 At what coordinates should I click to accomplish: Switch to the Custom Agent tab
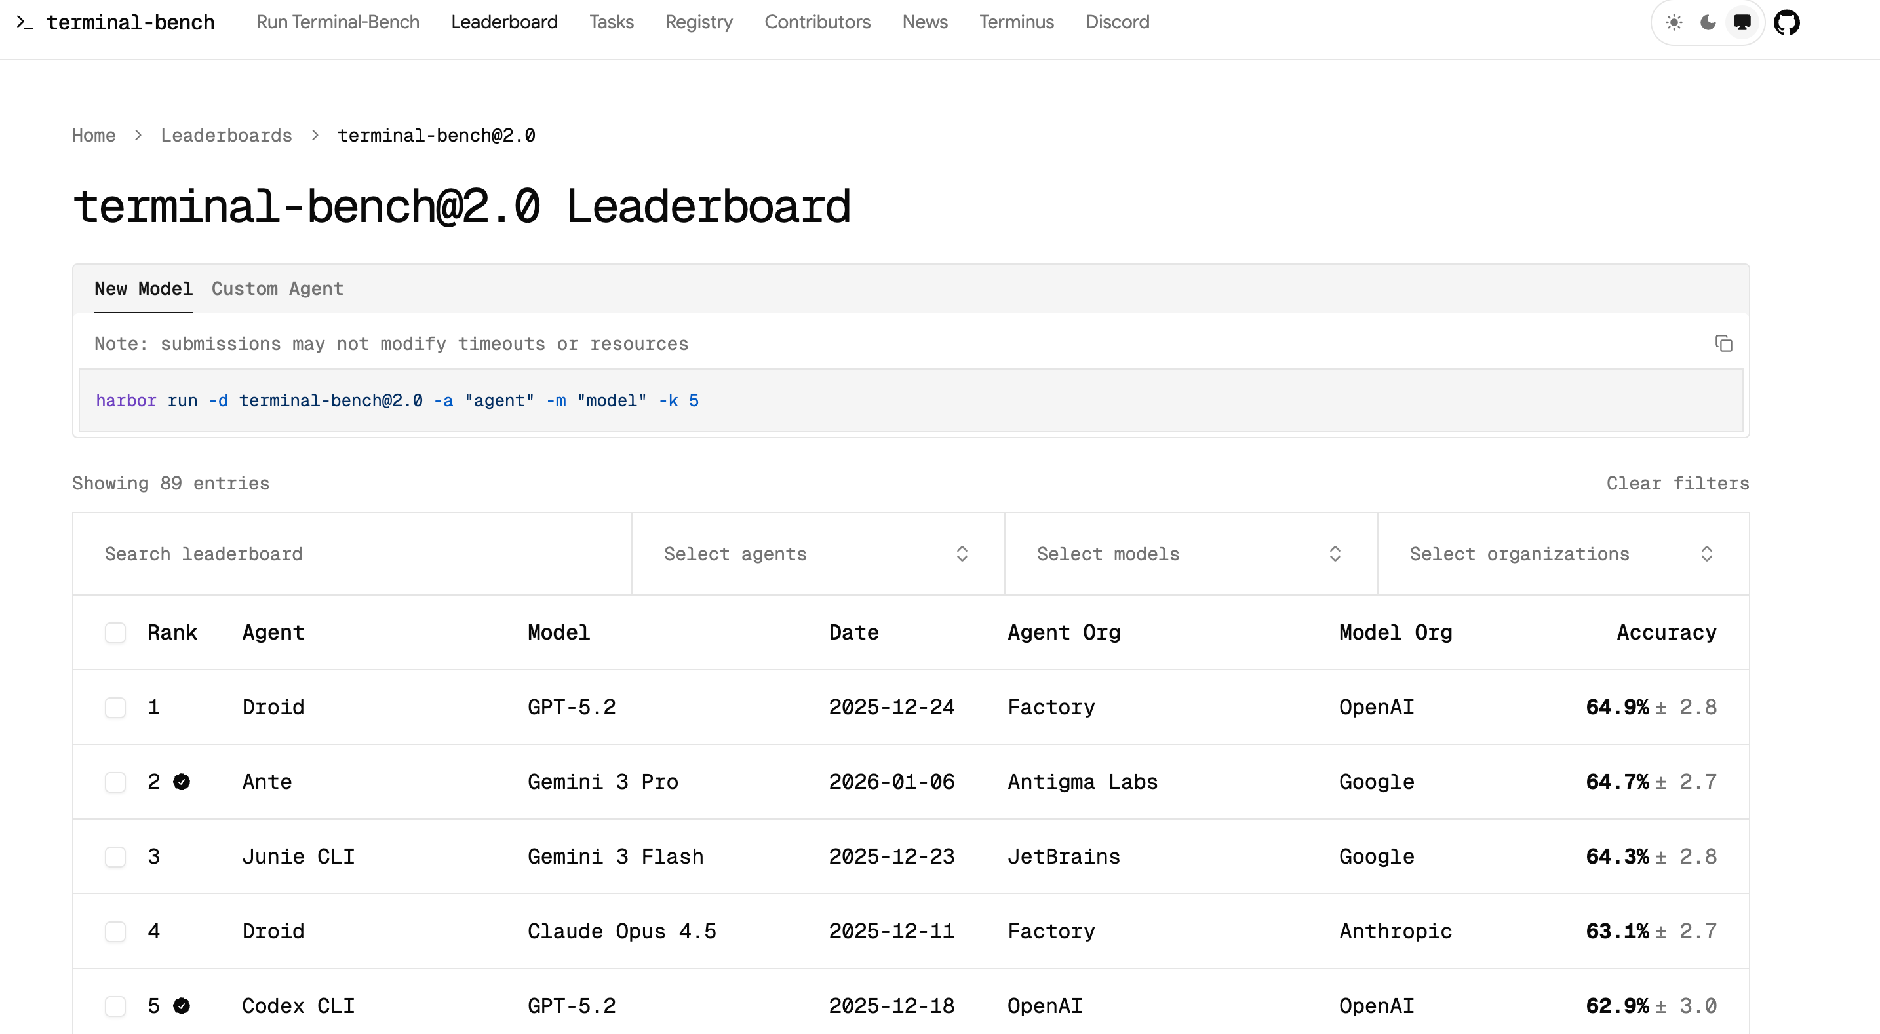(x=277, y=289)
